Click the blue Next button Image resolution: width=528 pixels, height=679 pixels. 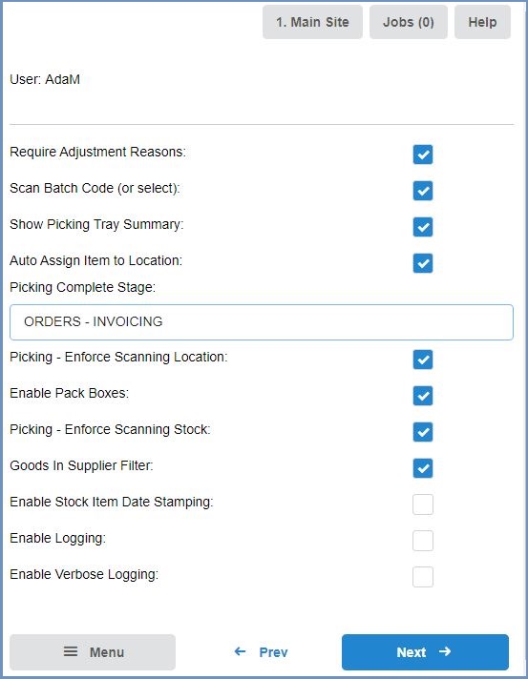point(425,652)
